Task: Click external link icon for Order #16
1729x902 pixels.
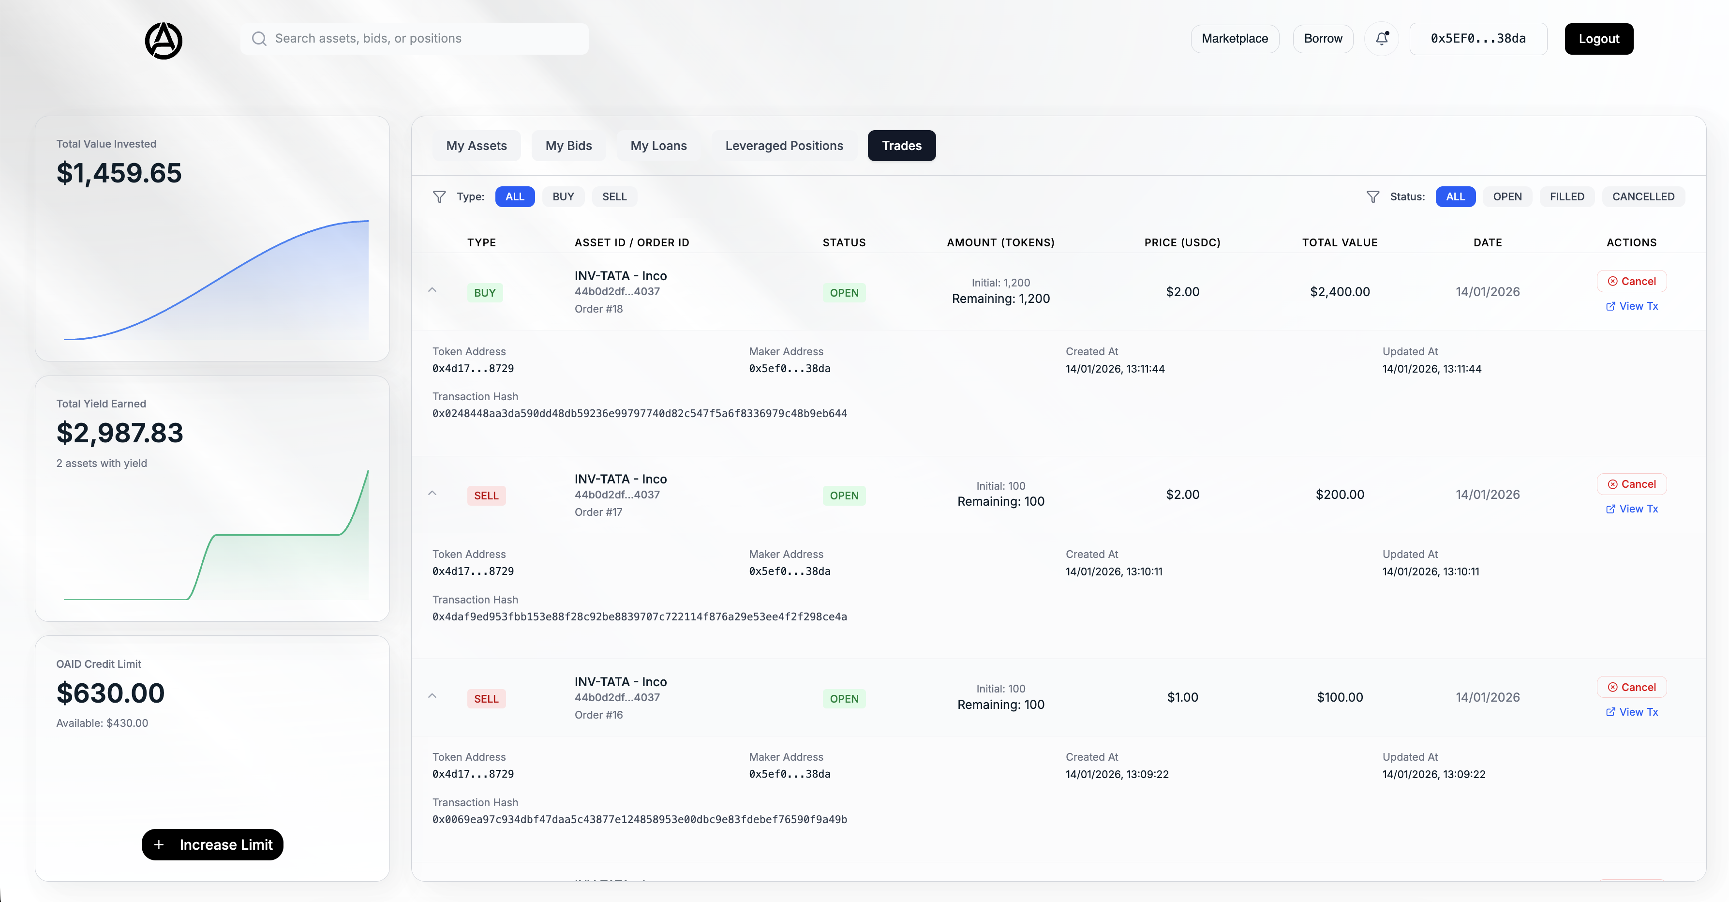Action: pyautogui.click(x=1610, y=712)
